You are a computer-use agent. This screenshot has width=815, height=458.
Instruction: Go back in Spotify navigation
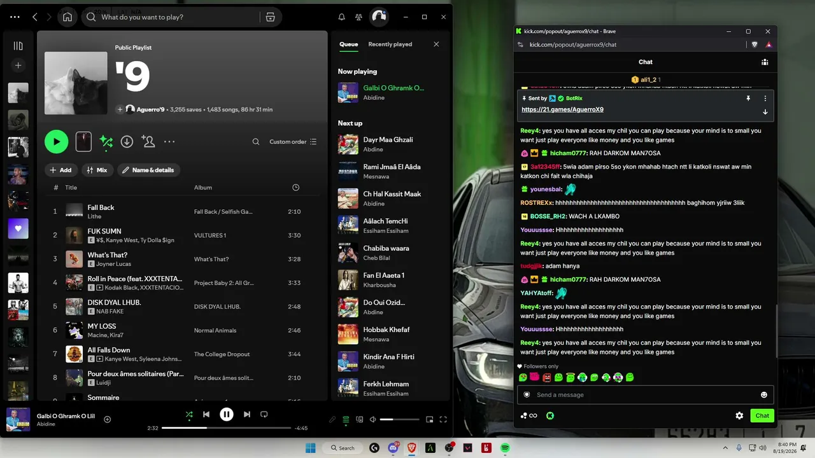point(35,17)
